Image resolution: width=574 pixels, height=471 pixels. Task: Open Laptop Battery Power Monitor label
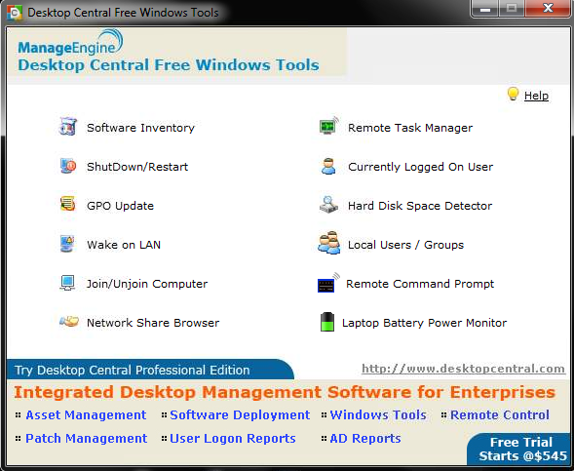424,323
